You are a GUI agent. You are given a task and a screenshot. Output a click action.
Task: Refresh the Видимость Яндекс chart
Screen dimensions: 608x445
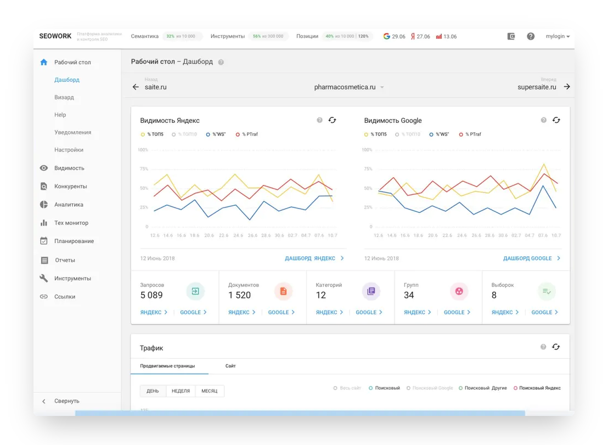click(x=332, y=120)
